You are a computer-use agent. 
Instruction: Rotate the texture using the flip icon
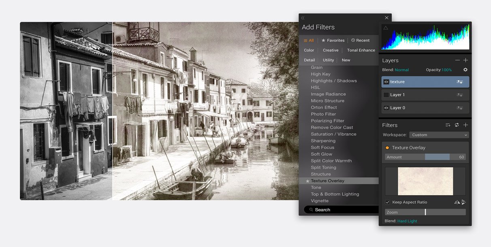coord(463,202)
